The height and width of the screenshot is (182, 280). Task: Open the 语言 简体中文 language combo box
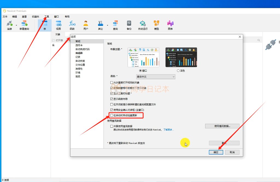click(155, 77)
